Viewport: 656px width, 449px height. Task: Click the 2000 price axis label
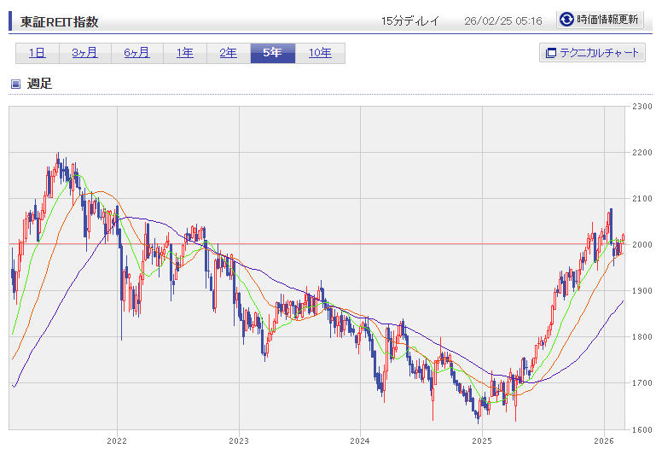click(x=642, y=244)
